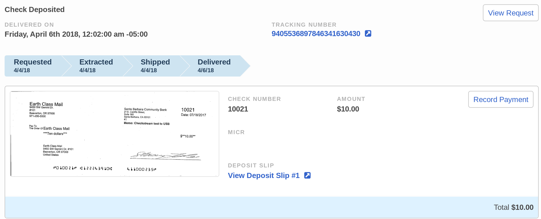Click the $10.00 amount value
541x219 pixels.
(348, 109)
